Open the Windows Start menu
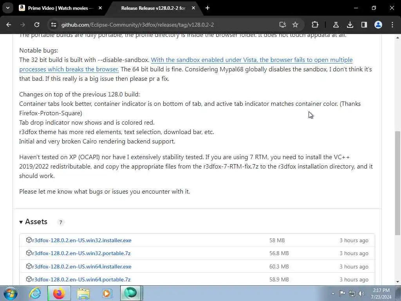 [11, 293]
